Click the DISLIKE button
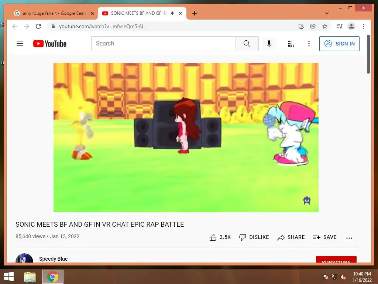The width and height of the screenshot is (378, 284). point(254,237)
